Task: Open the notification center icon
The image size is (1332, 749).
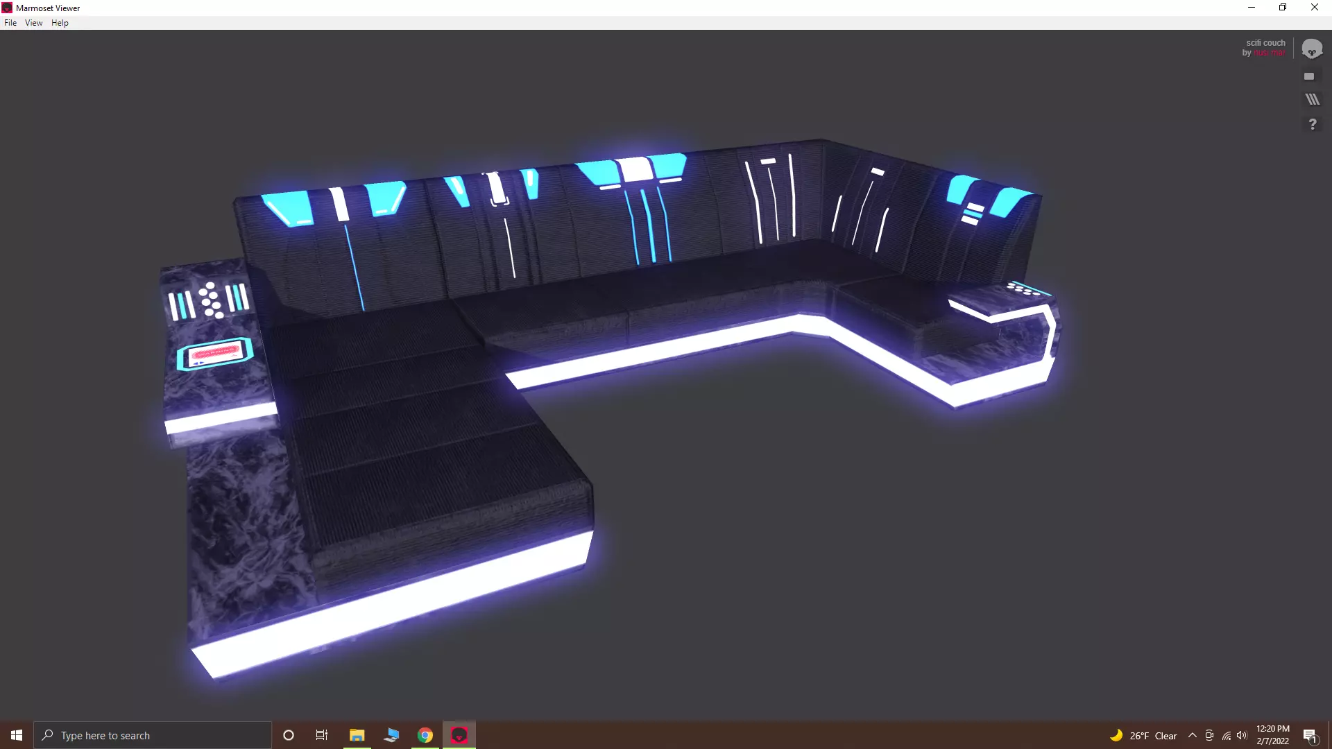Action: (1310, 736)
